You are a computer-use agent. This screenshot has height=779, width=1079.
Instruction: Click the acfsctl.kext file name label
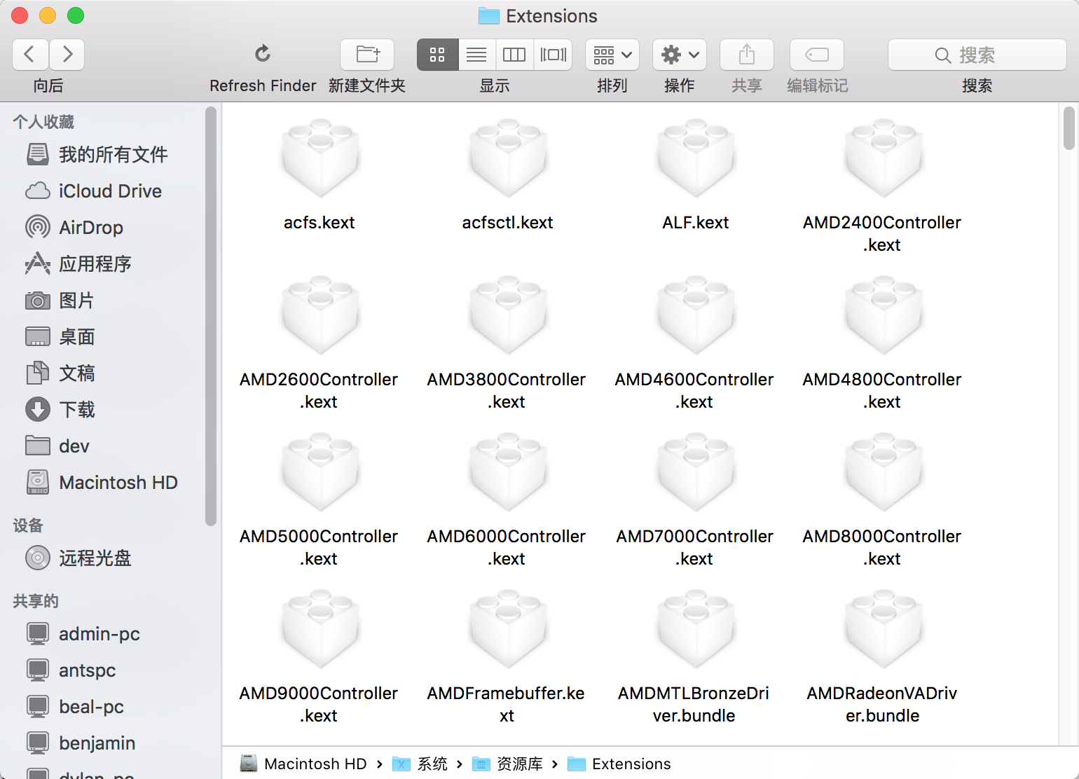pos(507,223)
